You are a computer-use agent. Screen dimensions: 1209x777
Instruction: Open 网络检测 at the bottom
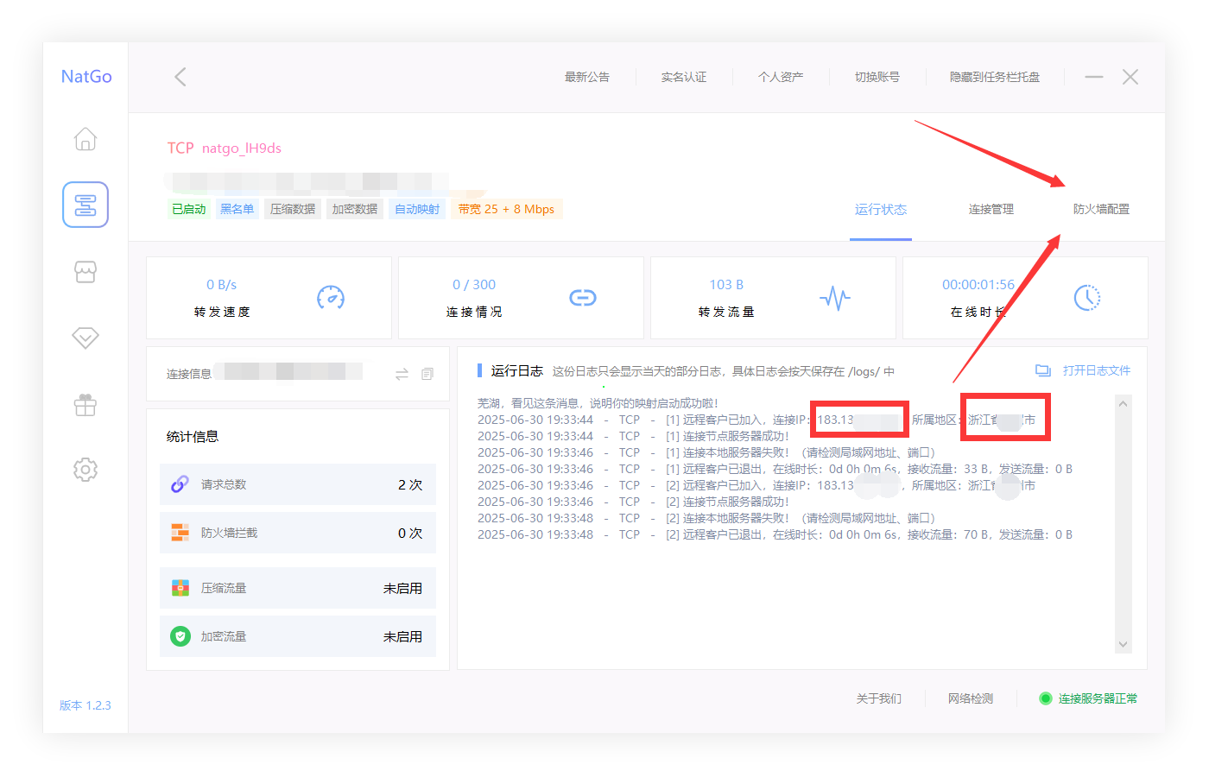[971, 698]
